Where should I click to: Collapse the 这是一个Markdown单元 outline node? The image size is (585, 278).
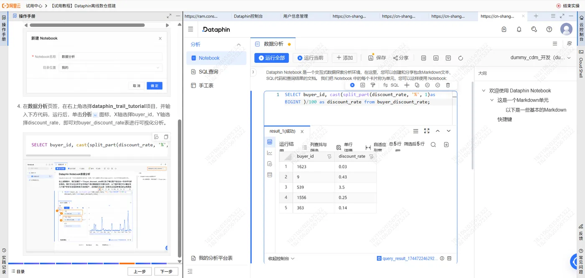492,100
